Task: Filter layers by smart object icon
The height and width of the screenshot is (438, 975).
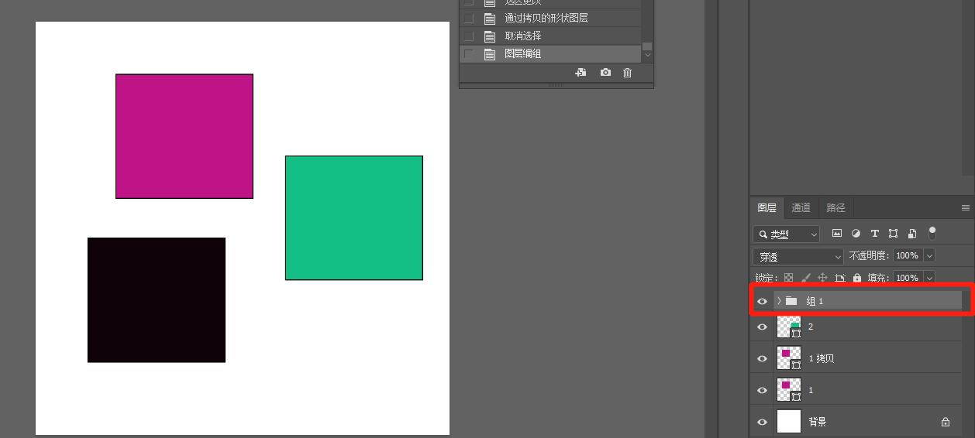Action: (912, 233)
